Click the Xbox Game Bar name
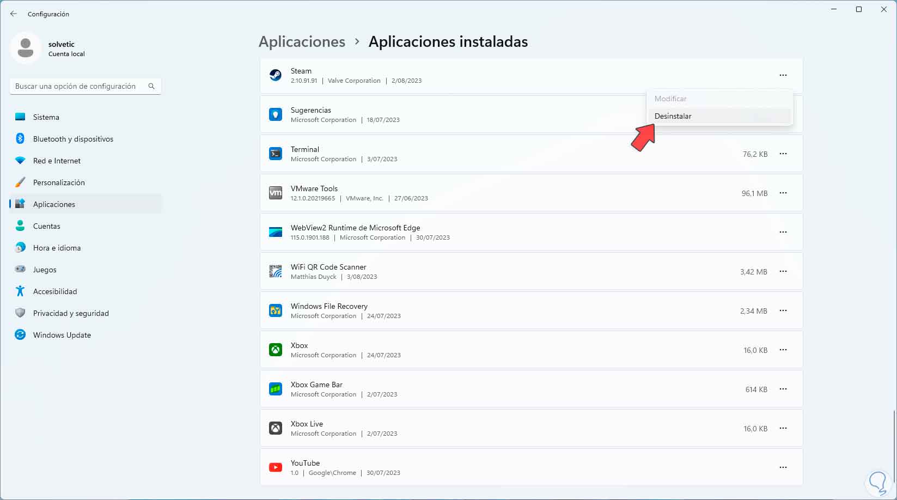 click(316, 385)
